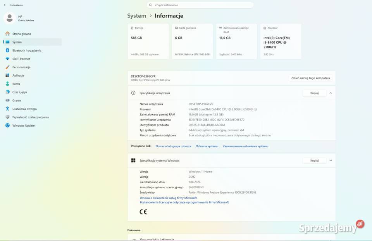The height and width of the screenshot is (241, 372).
Task: Click the Strona główna home icon
Action: pyautogui.click(x=8, y=34)
